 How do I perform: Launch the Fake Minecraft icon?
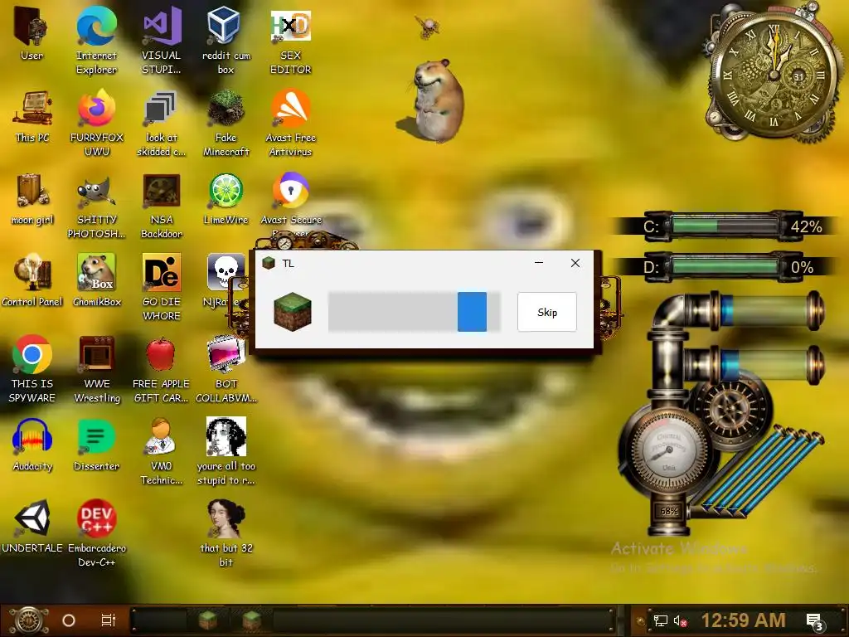pos(226,123)
